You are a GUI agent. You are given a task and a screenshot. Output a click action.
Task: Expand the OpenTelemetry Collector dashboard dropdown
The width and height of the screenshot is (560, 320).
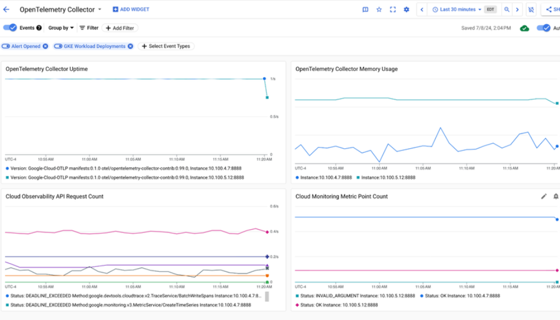click(100, 9)
